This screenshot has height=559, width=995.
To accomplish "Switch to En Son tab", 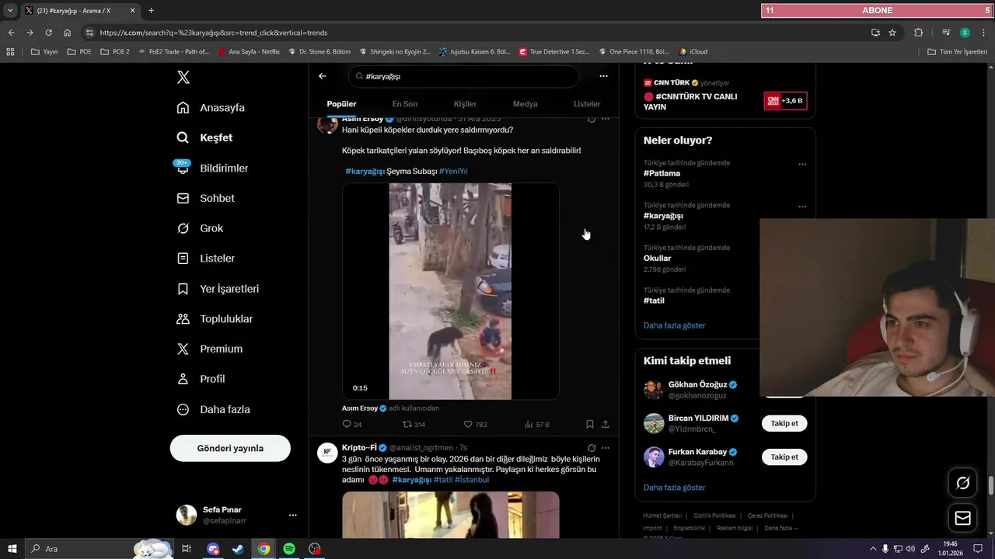I will point(404,104).
